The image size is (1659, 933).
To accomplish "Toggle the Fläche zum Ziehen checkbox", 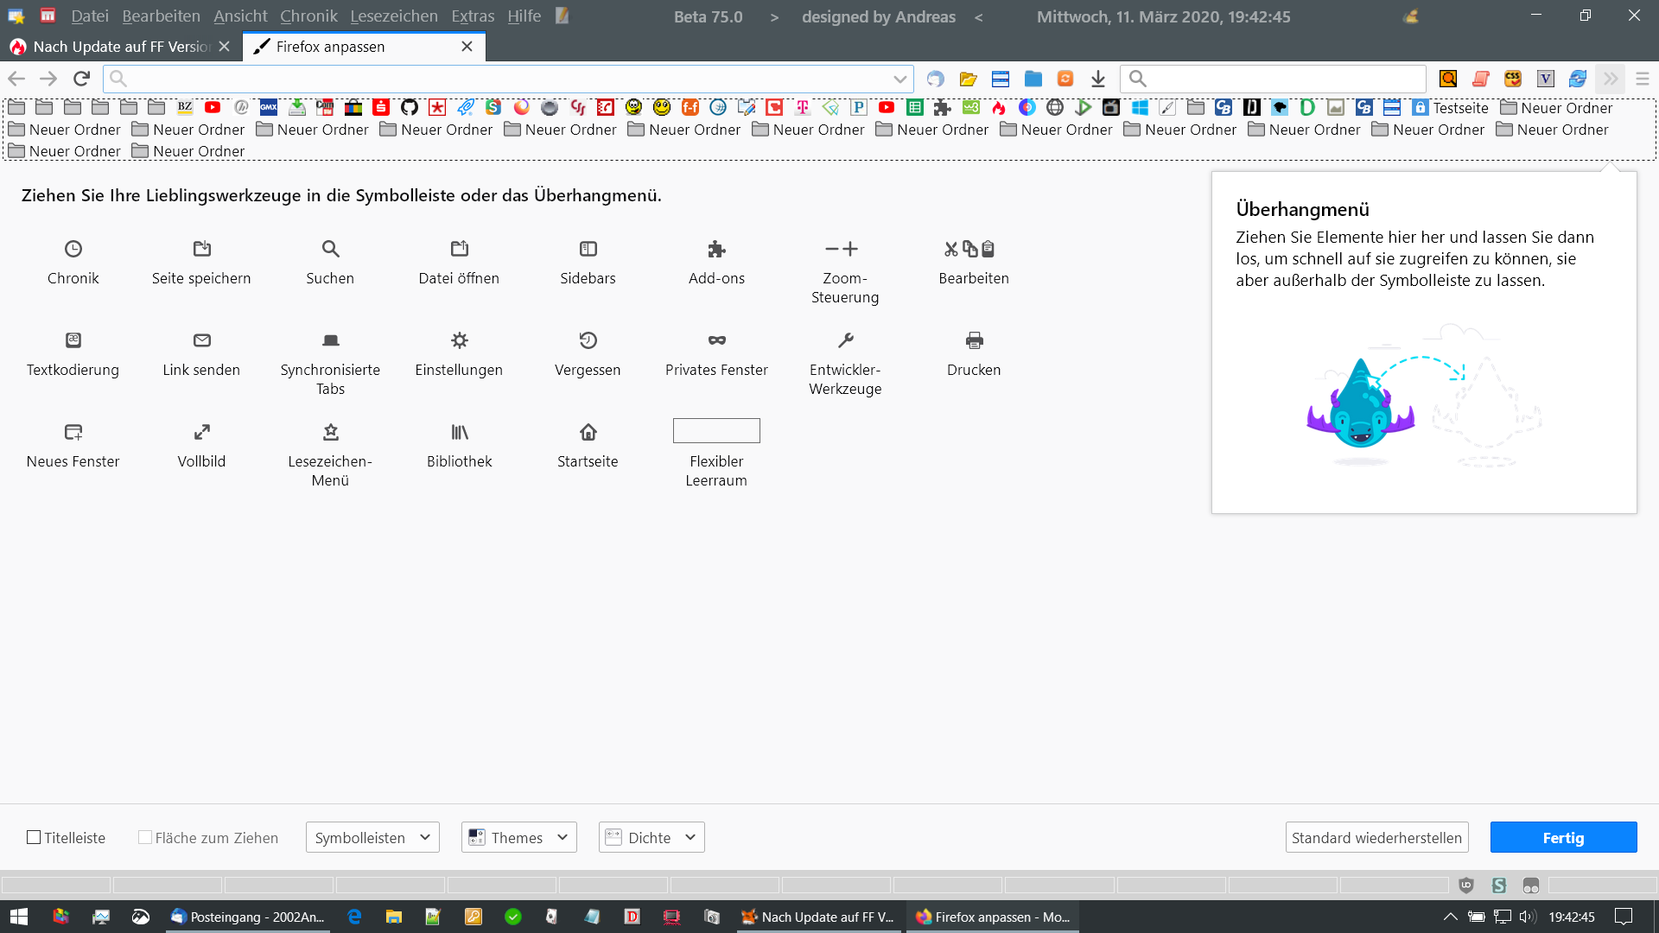I will [x=145, y=837].
